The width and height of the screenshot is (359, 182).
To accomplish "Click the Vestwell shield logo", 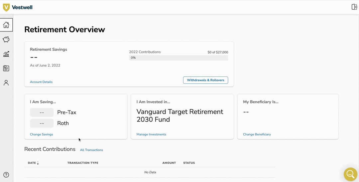I will [6, 7].
